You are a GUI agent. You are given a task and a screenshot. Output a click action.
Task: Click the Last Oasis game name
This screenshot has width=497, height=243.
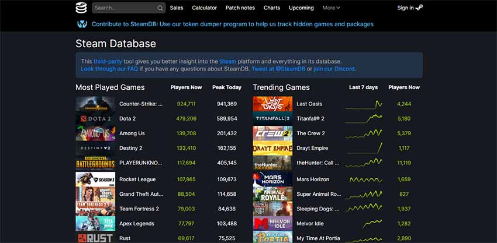(x=309, y=104)
